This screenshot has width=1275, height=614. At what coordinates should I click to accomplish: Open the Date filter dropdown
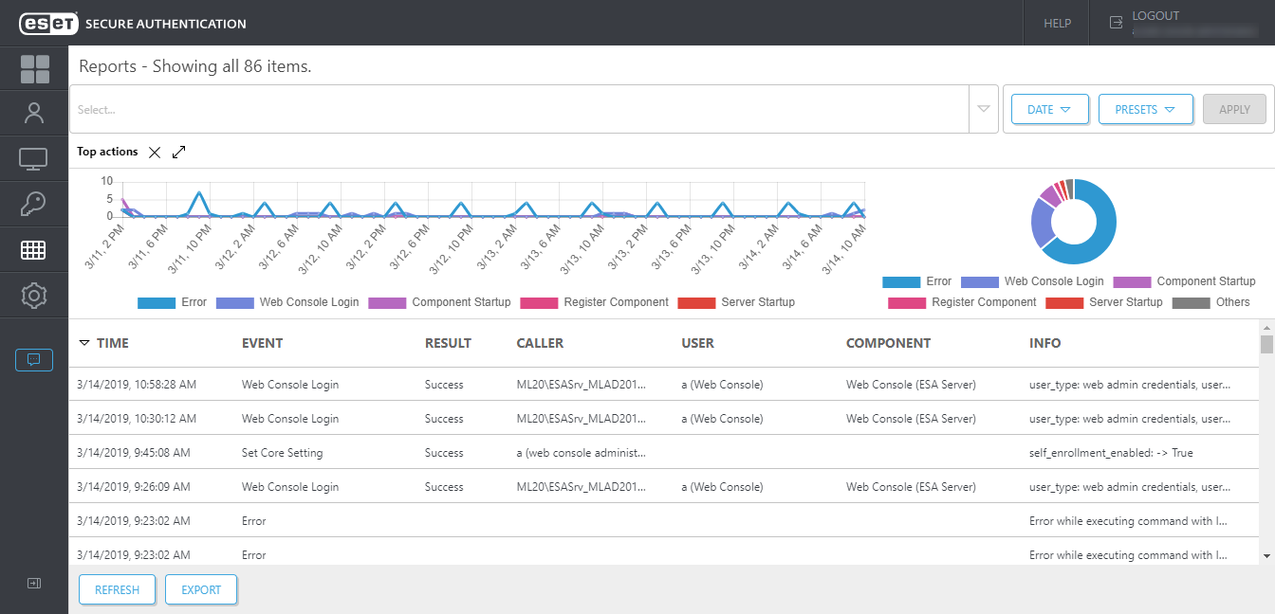[x=1049, y=108]
